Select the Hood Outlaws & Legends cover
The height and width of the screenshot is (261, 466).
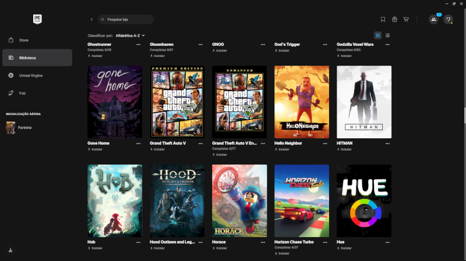point(177,201)
